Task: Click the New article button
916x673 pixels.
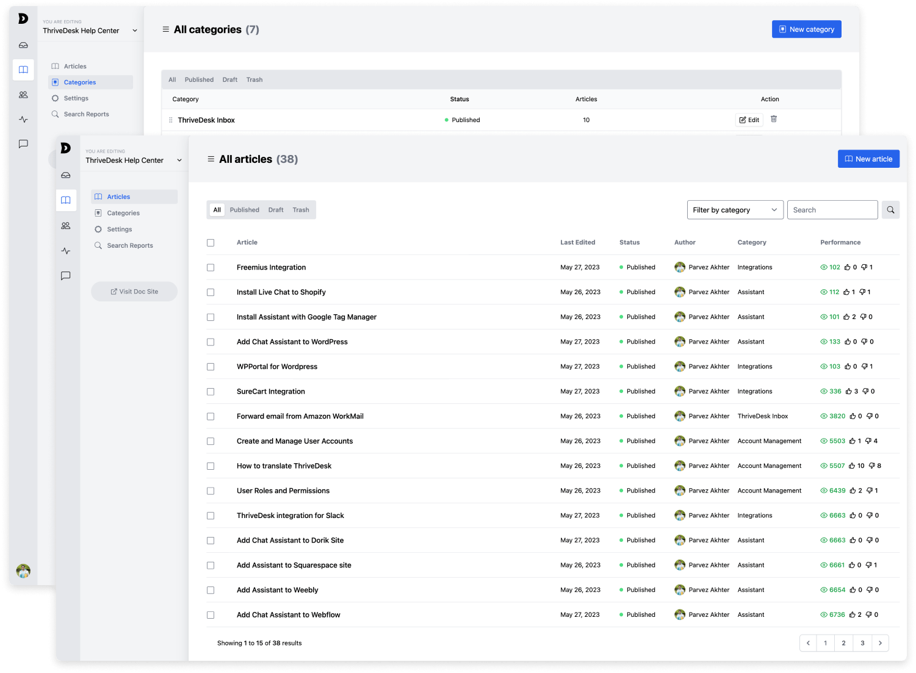Action: (868, 159)
